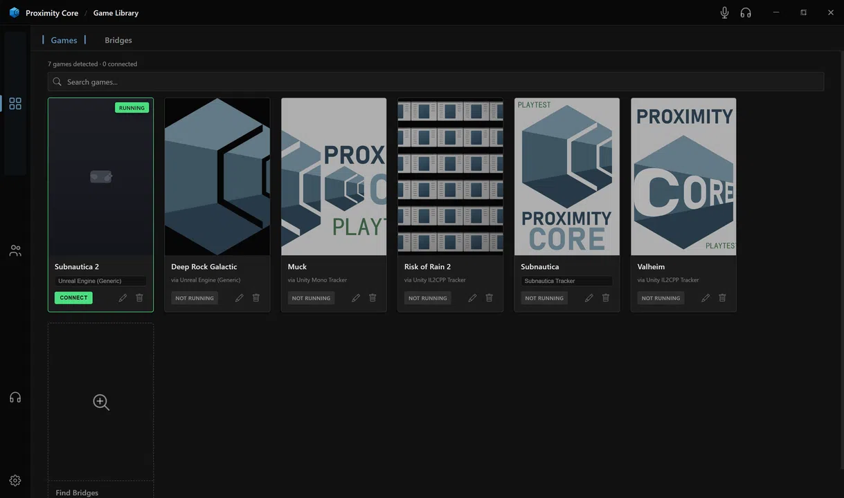
Task: Edit the Subnautica 2 game entry
Action: (123, 298)
